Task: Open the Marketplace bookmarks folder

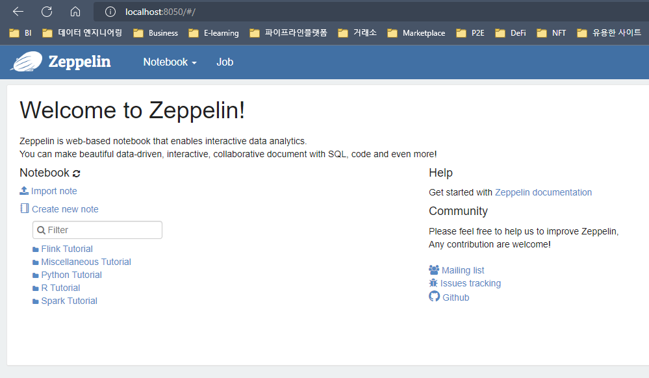Action: click(x=416, y=33)
